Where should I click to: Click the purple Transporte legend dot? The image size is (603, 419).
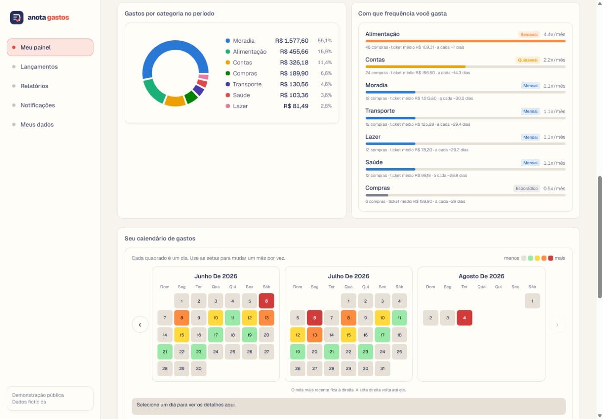(228, 84)
